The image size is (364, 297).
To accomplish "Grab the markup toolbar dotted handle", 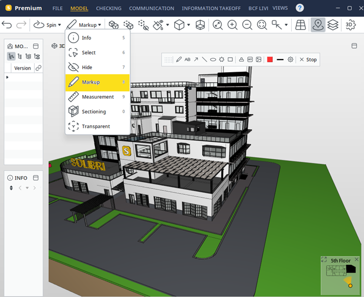I will pyautogui.click(x=168, y=60).
